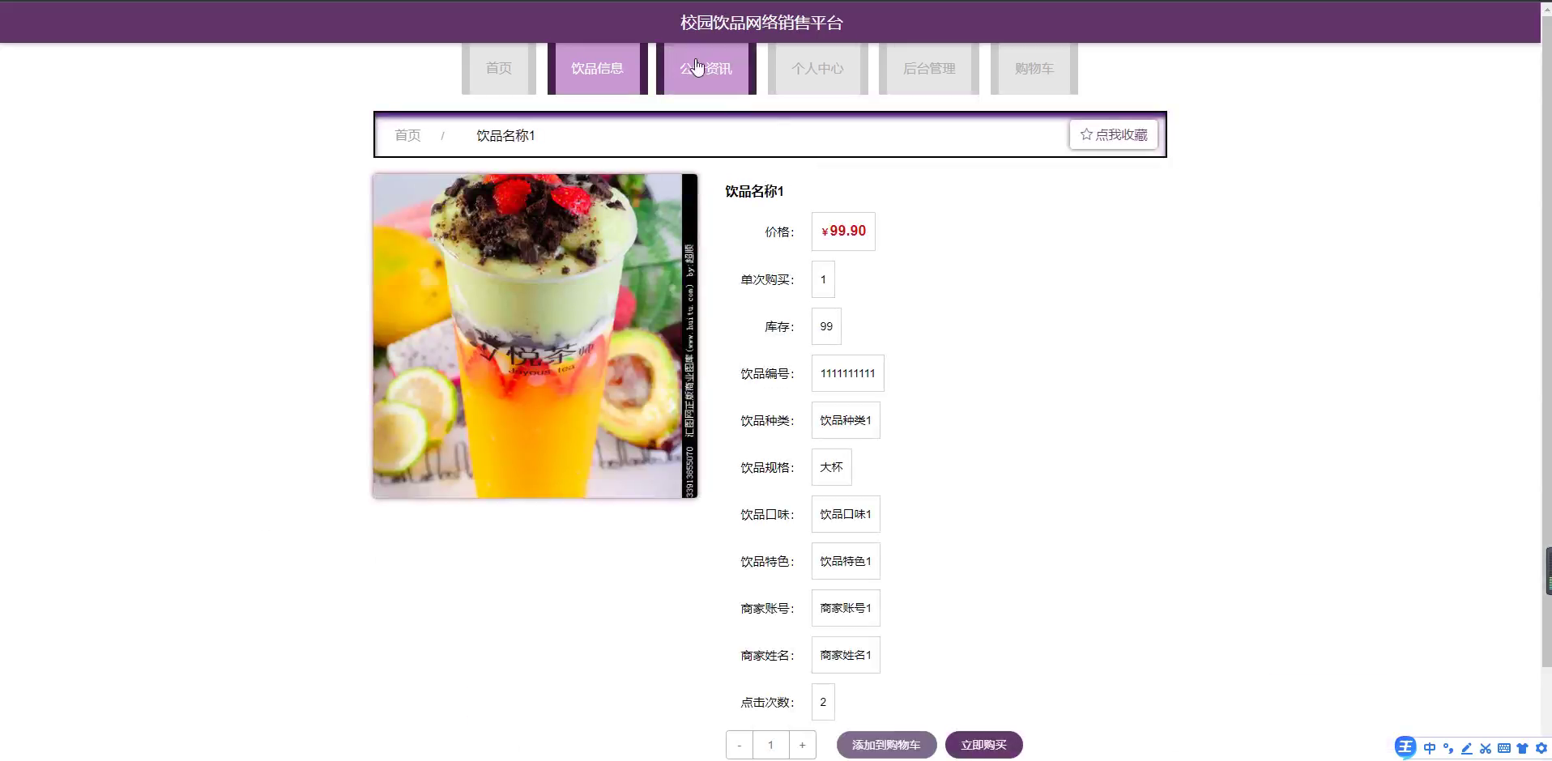Click the 商家账号1 value box
This screenshot has height=761, width=1552.
click(x=846, y=608)
